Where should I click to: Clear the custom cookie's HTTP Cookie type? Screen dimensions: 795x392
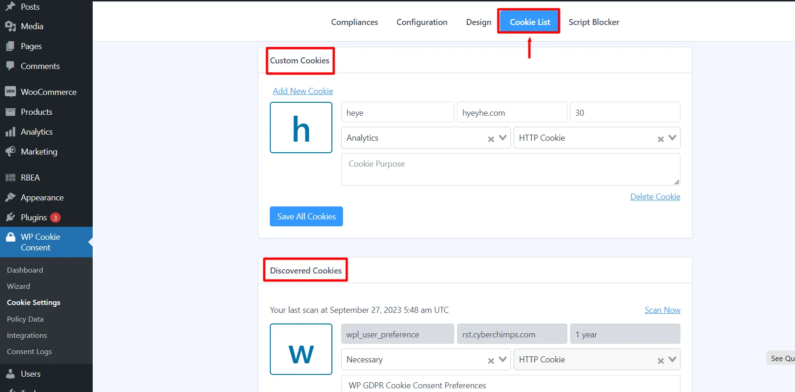pyautogui.click(x=661, y=139)
